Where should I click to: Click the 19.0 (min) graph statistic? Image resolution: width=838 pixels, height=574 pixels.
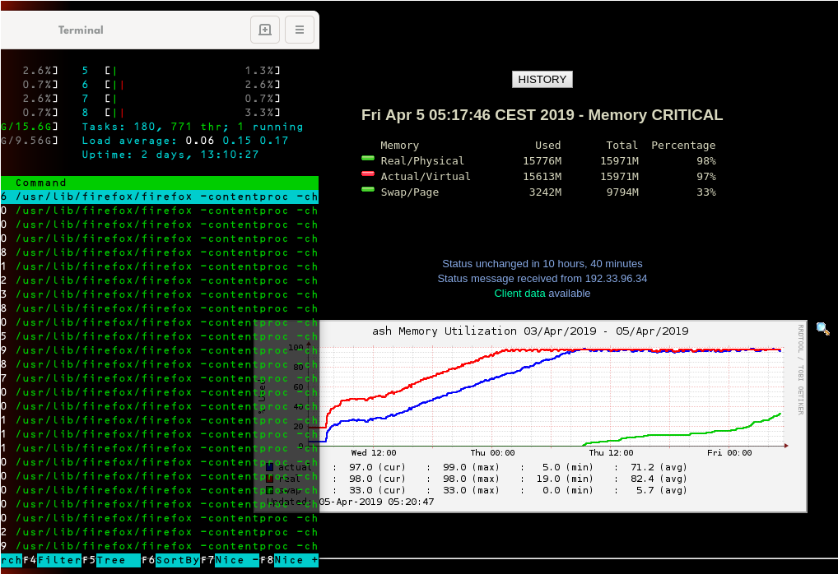click(565, 479)
